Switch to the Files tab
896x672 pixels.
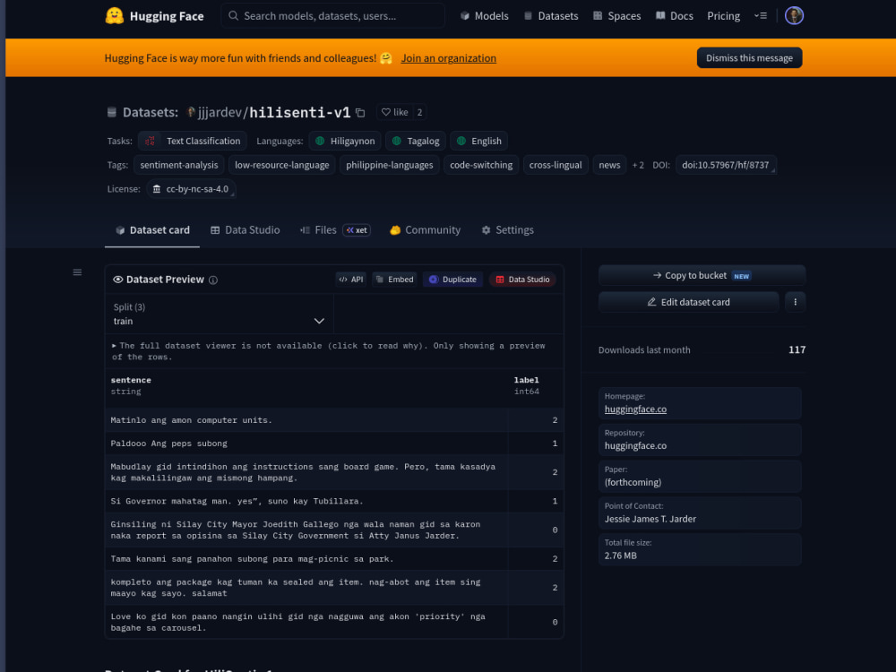coord(319,229)
